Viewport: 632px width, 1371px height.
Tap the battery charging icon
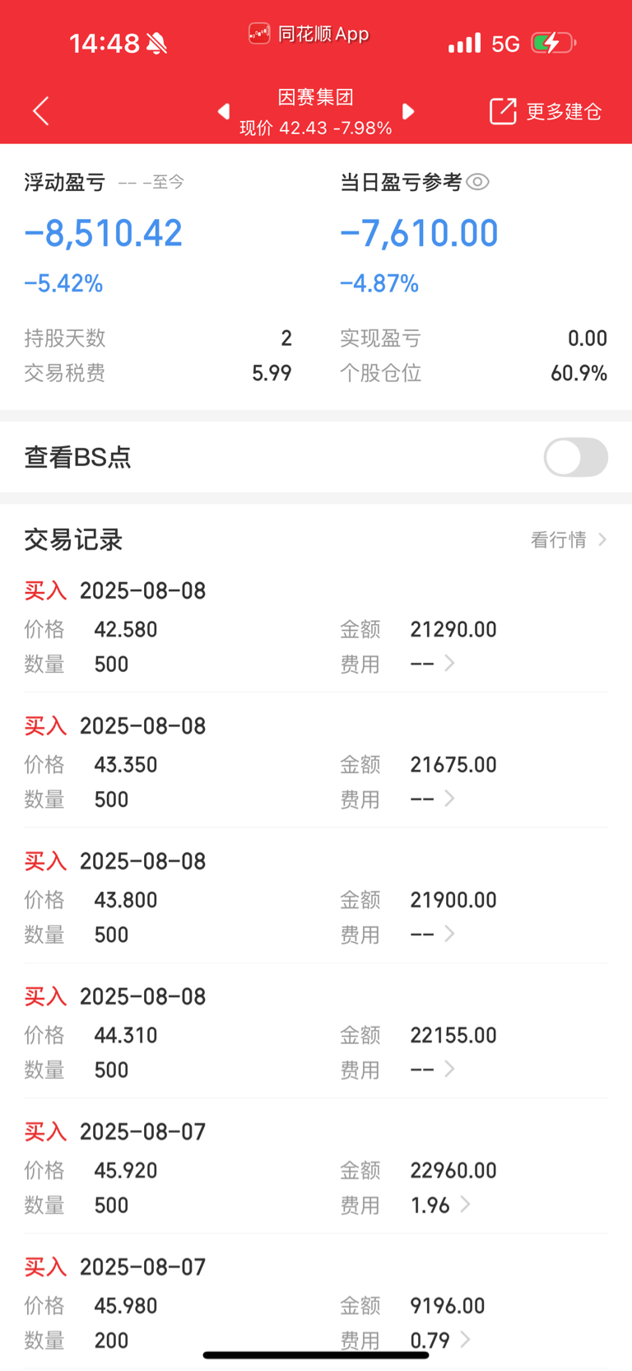pos(553,43)
